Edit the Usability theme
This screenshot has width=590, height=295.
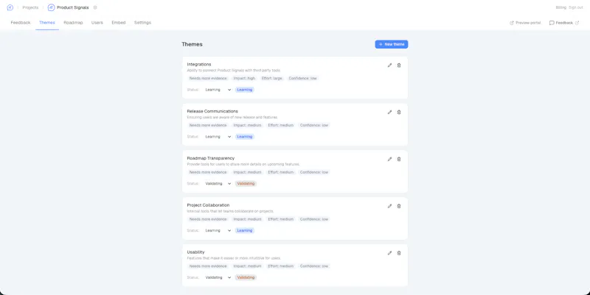[390, 253]
